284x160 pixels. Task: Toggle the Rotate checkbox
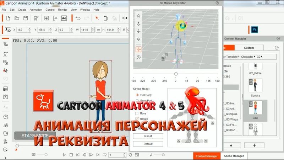pos(137,119)
